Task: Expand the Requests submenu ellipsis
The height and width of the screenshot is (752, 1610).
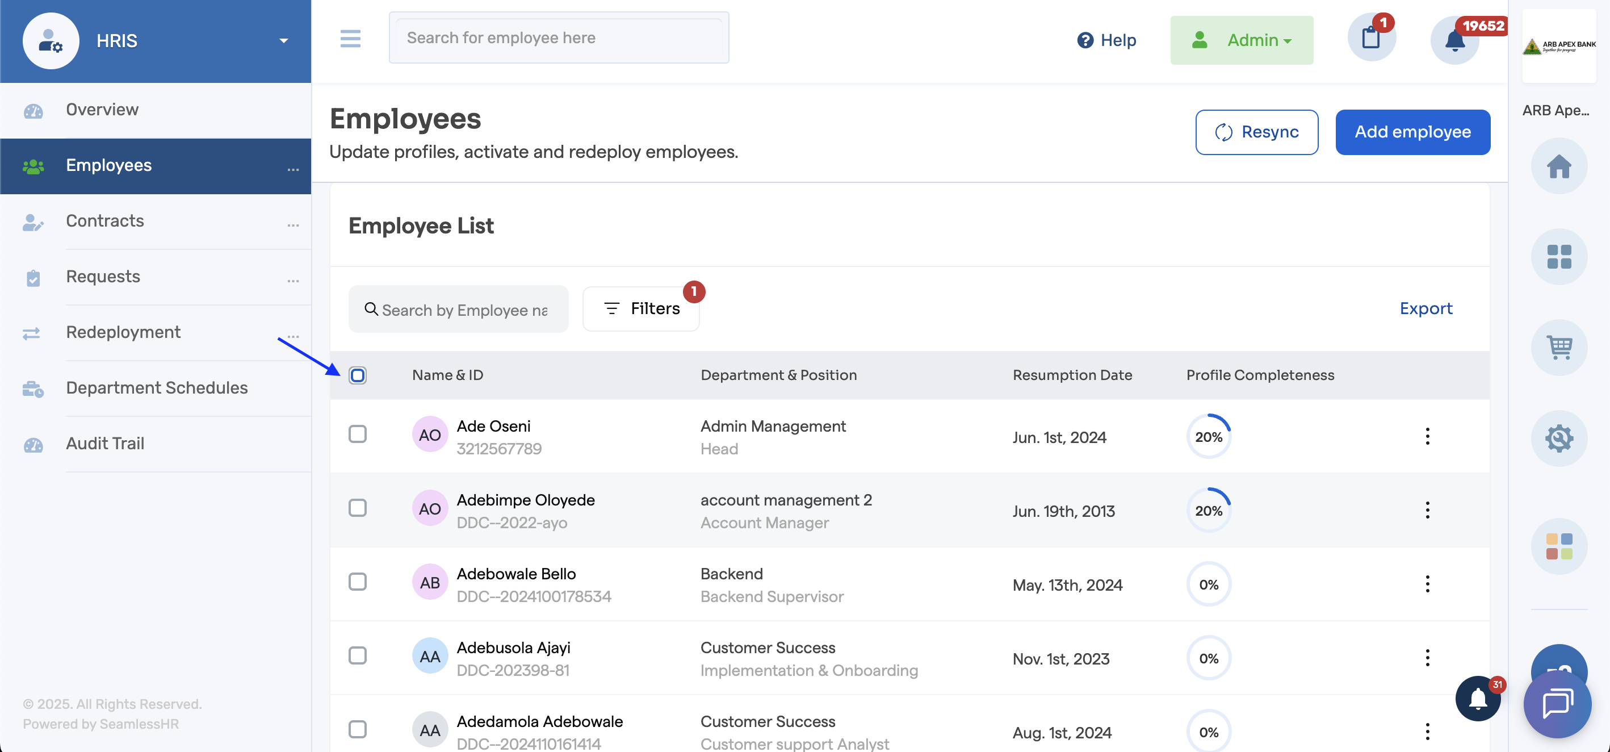Action: (x=292, y=281)
